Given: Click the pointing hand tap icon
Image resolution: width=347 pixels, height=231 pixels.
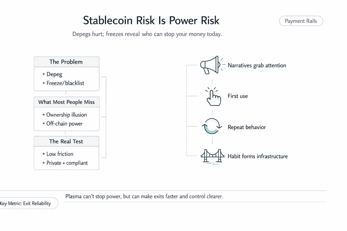Looking at the screenshot, I should pos(213,97).
